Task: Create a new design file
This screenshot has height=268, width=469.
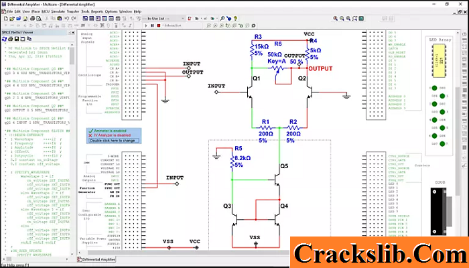Action: [5, 19]
